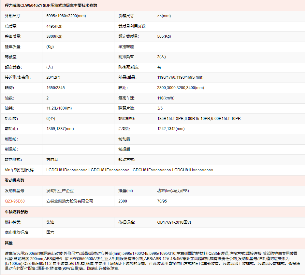The image size is (306, 275).
Task: Click the standard value GB17691-2018国VI
Action: click(174, 222)
